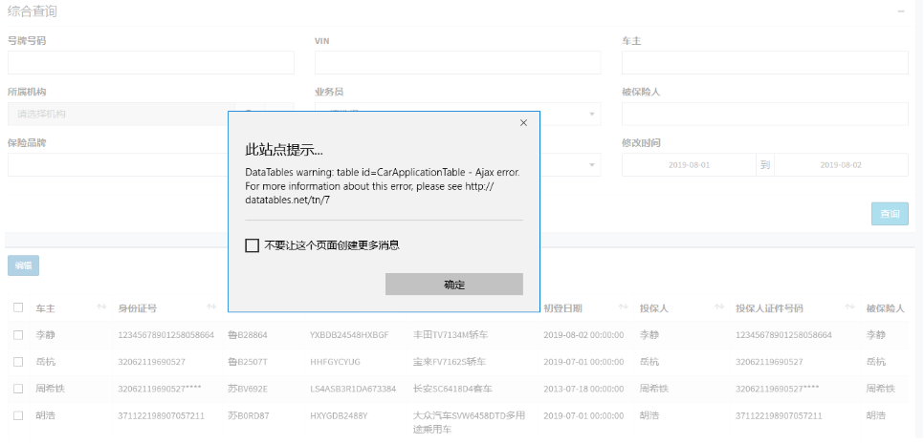Click plate number 鲁B2507T cell
The height and width of the screenshot is (444, 924).
[248, 362]
